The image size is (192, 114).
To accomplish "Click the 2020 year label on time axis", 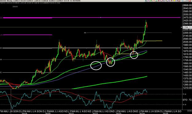I will pyautogui.click(x=48, y=113).
